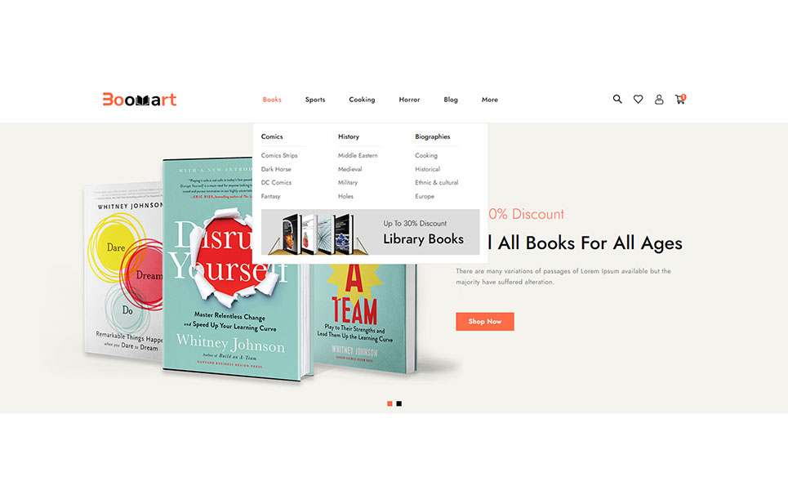This screenshot has width=788, height=490.
Task: Open the Horror navigation item
Action: click(409, 100)
